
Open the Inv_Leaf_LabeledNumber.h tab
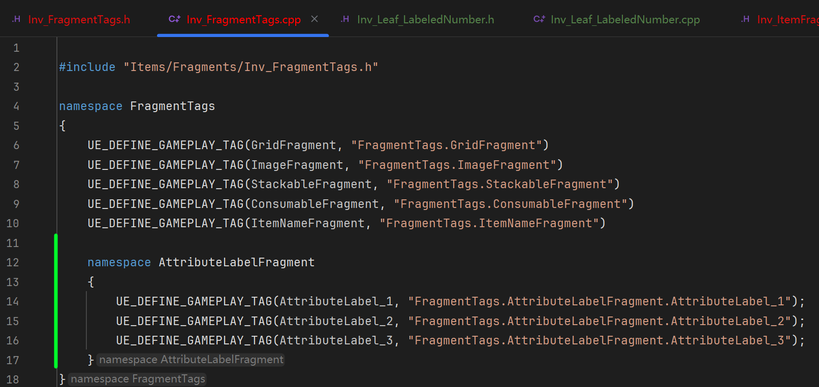click(x=425, y=19)
